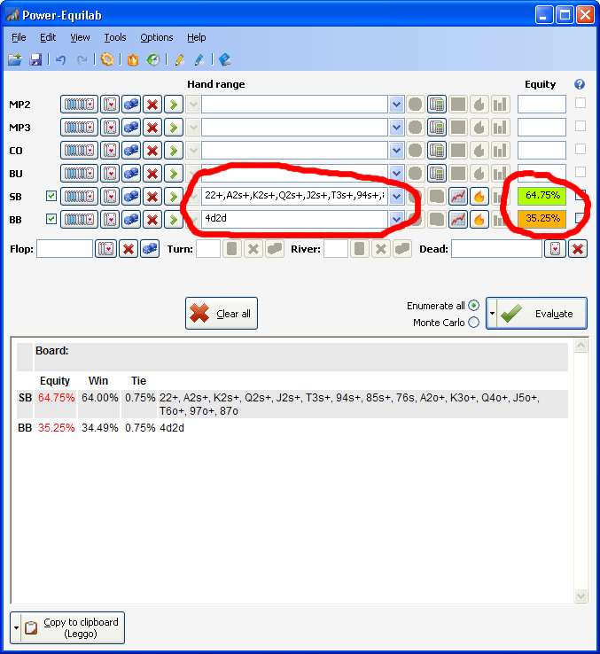Open the blue help question mark
The width and height of the screenshot is (600, 654).
tap(579, 84)
